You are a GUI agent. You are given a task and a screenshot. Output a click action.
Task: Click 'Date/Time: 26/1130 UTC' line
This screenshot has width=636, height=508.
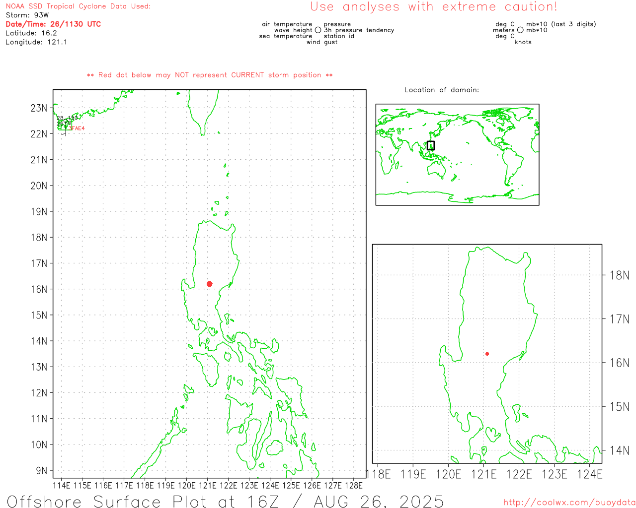pos(53,24)
